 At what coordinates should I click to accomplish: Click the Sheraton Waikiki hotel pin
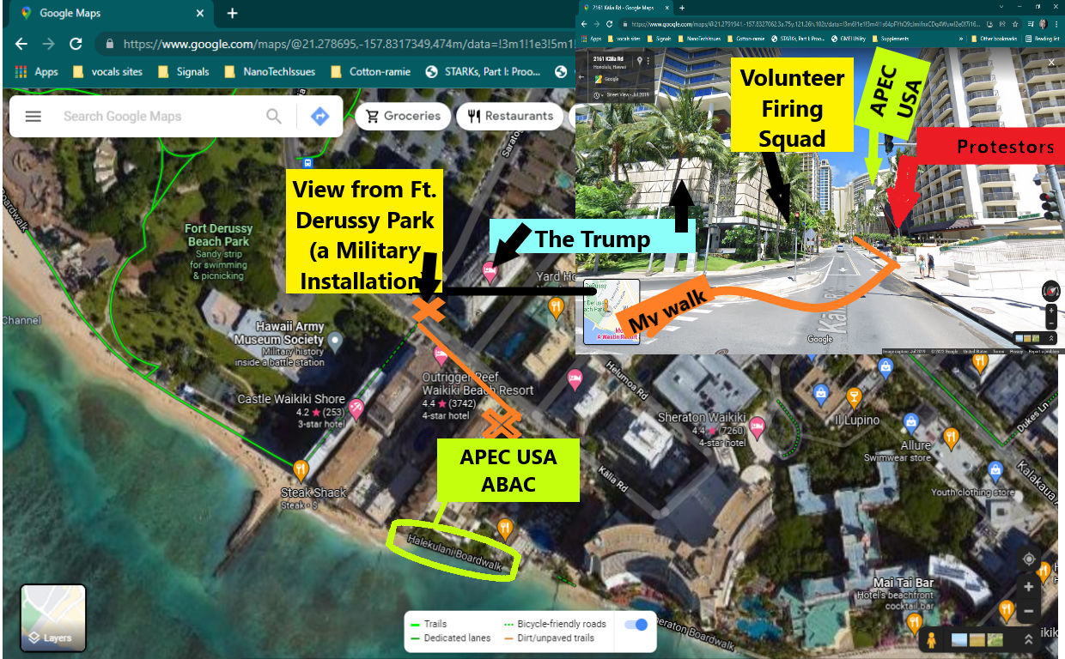click(x=758, y=426)
